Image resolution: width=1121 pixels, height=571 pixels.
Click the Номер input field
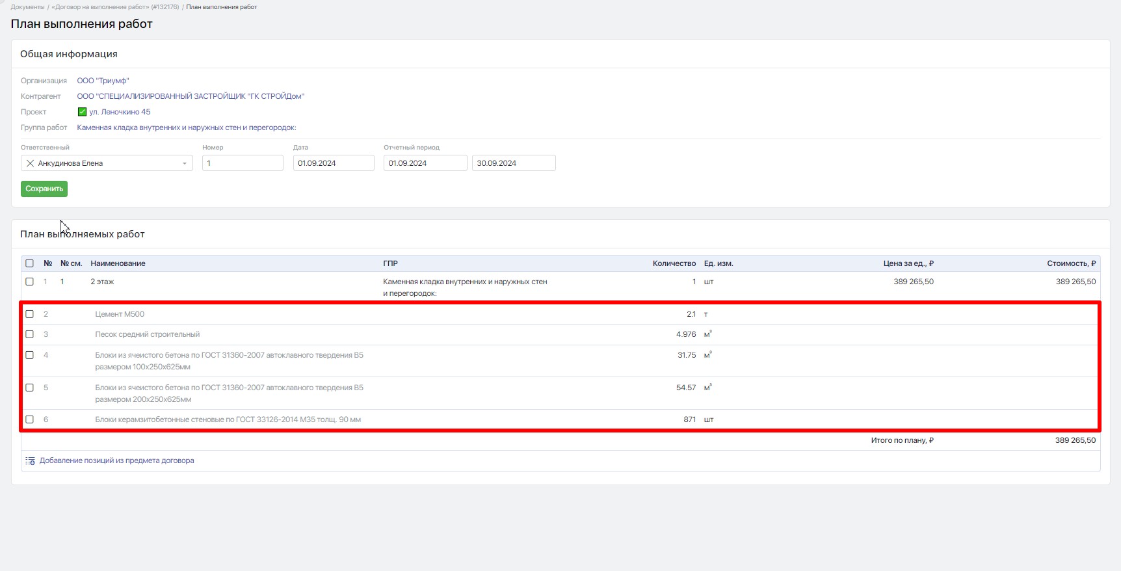[x=243, y=163]
